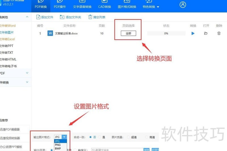227x151 pixels.
Task: Click the 清空列表 button label
Action: pos(99,17)
